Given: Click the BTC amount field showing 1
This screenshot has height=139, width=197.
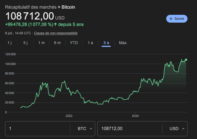Looking at the screenshot, I should click(x=37, y=129).
